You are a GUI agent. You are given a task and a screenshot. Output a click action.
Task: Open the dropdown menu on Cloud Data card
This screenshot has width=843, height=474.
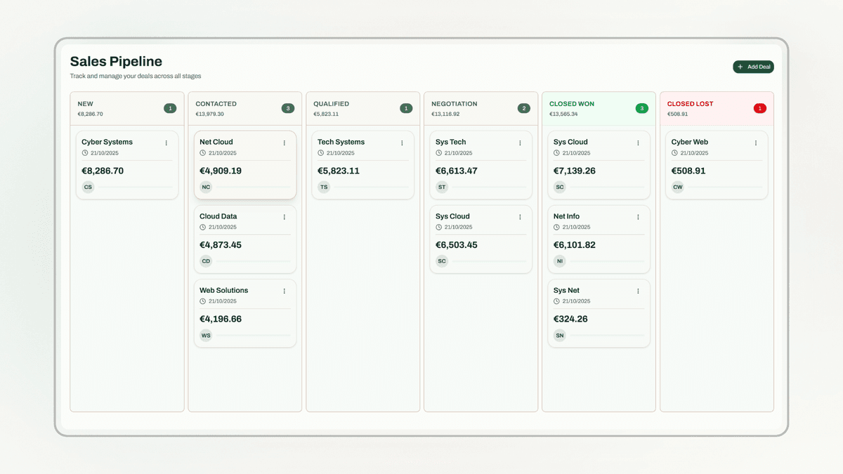[x=284, y=216]
